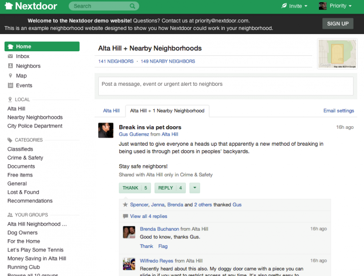Open the Break ins via pet doors post title
This screenshot has width=364, height=276.
click(x=150, y=127)
